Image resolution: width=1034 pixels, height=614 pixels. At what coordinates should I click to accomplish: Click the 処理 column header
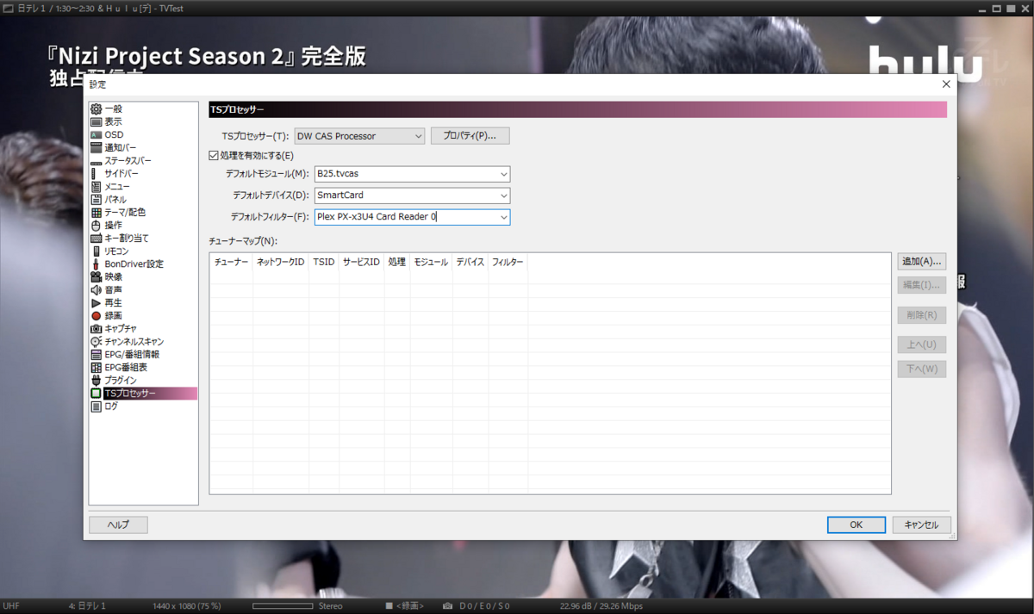click(396, 262)
